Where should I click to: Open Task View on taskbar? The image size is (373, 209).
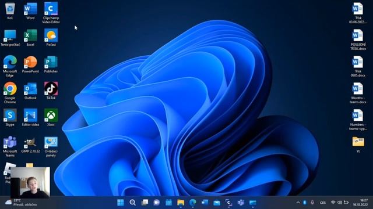click(145, 203)
